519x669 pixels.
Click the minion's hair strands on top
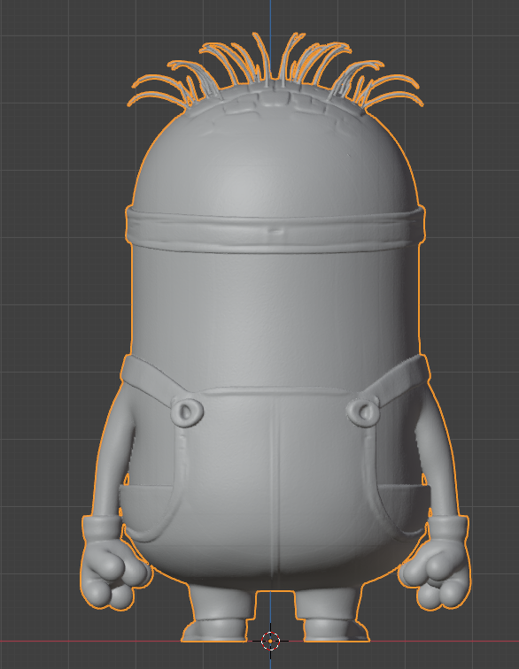tap(275, 71)
